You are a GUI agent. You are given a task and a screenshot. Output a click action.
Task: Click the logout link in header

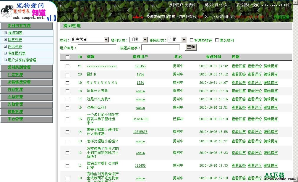tap(282, 17)
